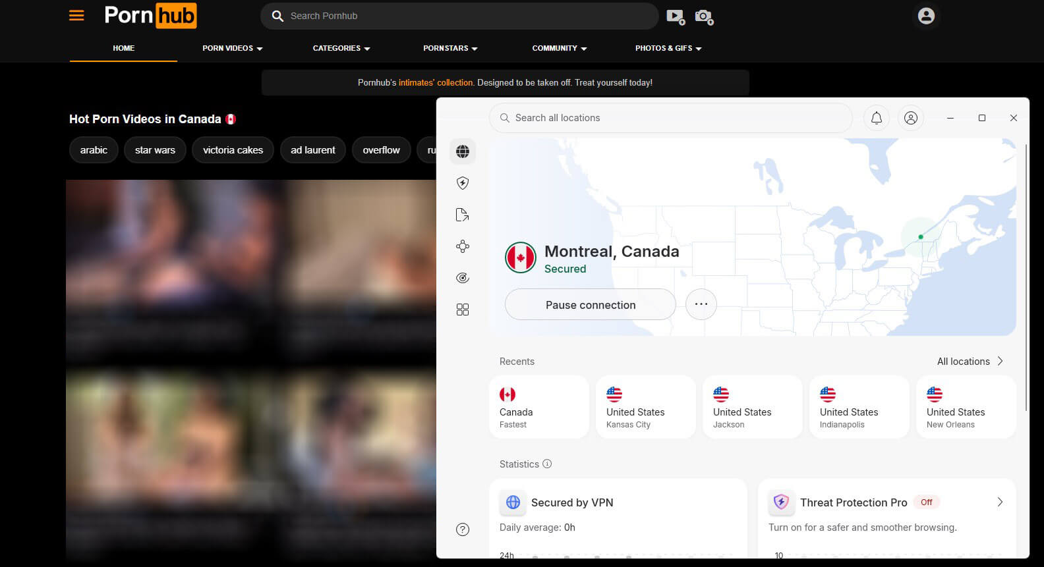Open the Photos & Gifs dropdown in site navigation

(668, 48)
